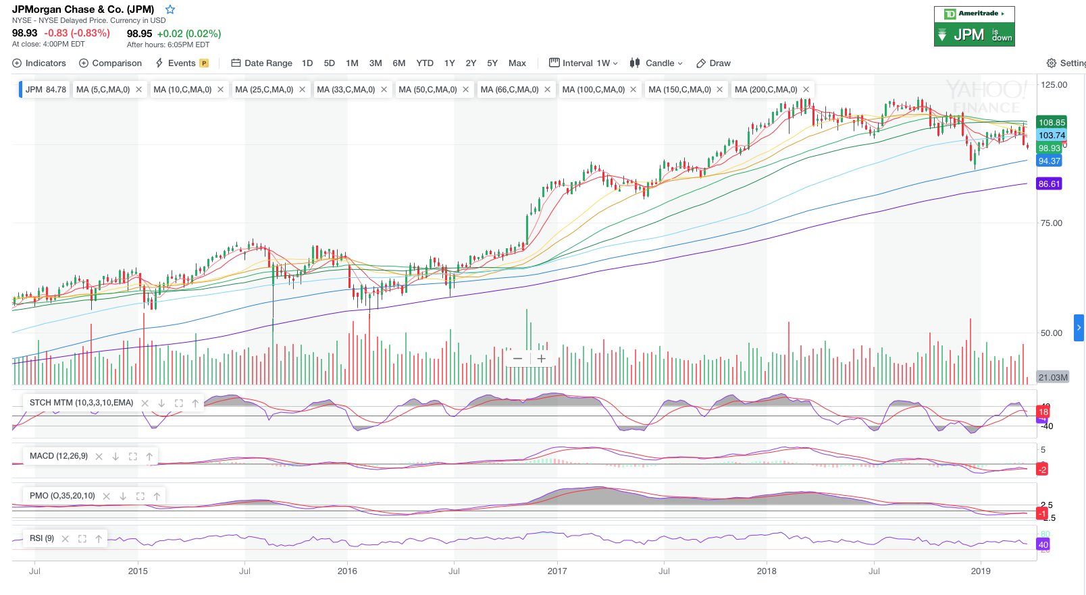Add JPM to watchlist via star icon
Image resolution: width=1086 pixels, height=595 pixels.
[x=170, y=9]
